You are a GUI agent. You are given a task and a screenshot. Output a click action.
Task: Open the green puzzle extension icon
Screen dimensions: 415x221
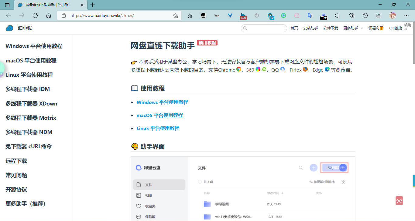point(283,15)
